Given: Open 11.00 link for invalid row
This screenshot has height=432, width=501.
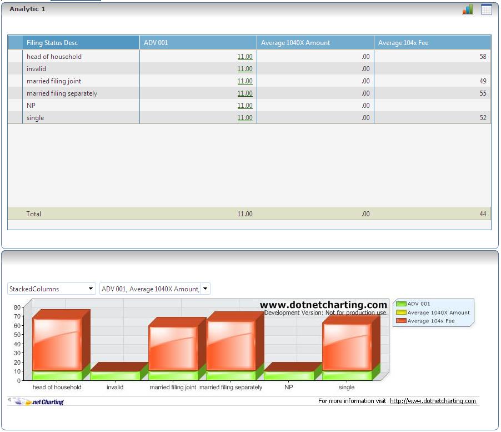Looking at the screenshot, I should click(x=245, y=69).
